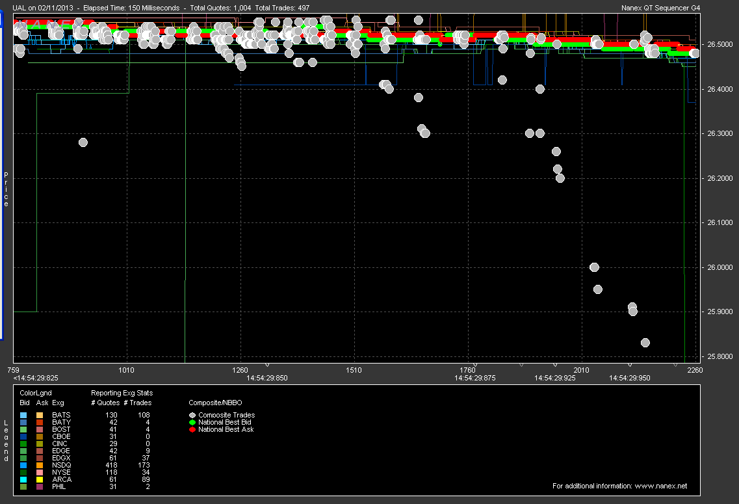Click the NYSE ask color swatch

click(x=40, y=472)
